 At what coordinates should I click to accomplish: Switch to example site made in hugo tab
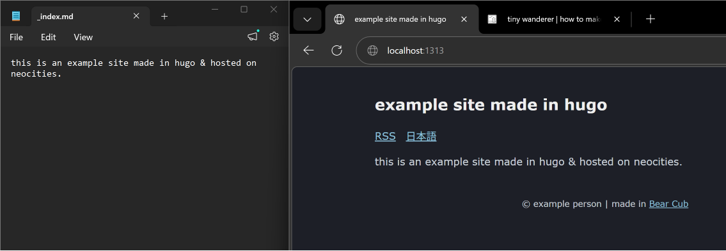pos(402,19)
